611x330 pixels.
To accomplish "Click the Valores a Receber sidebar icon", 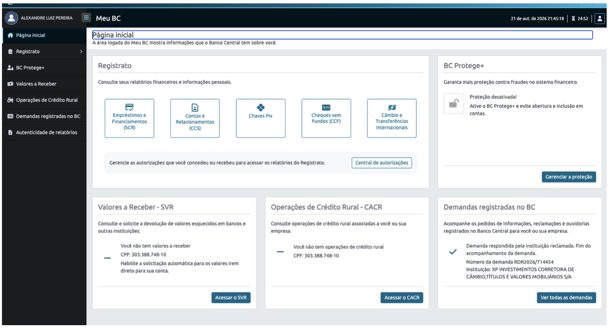I will click(x=11, y=84).
